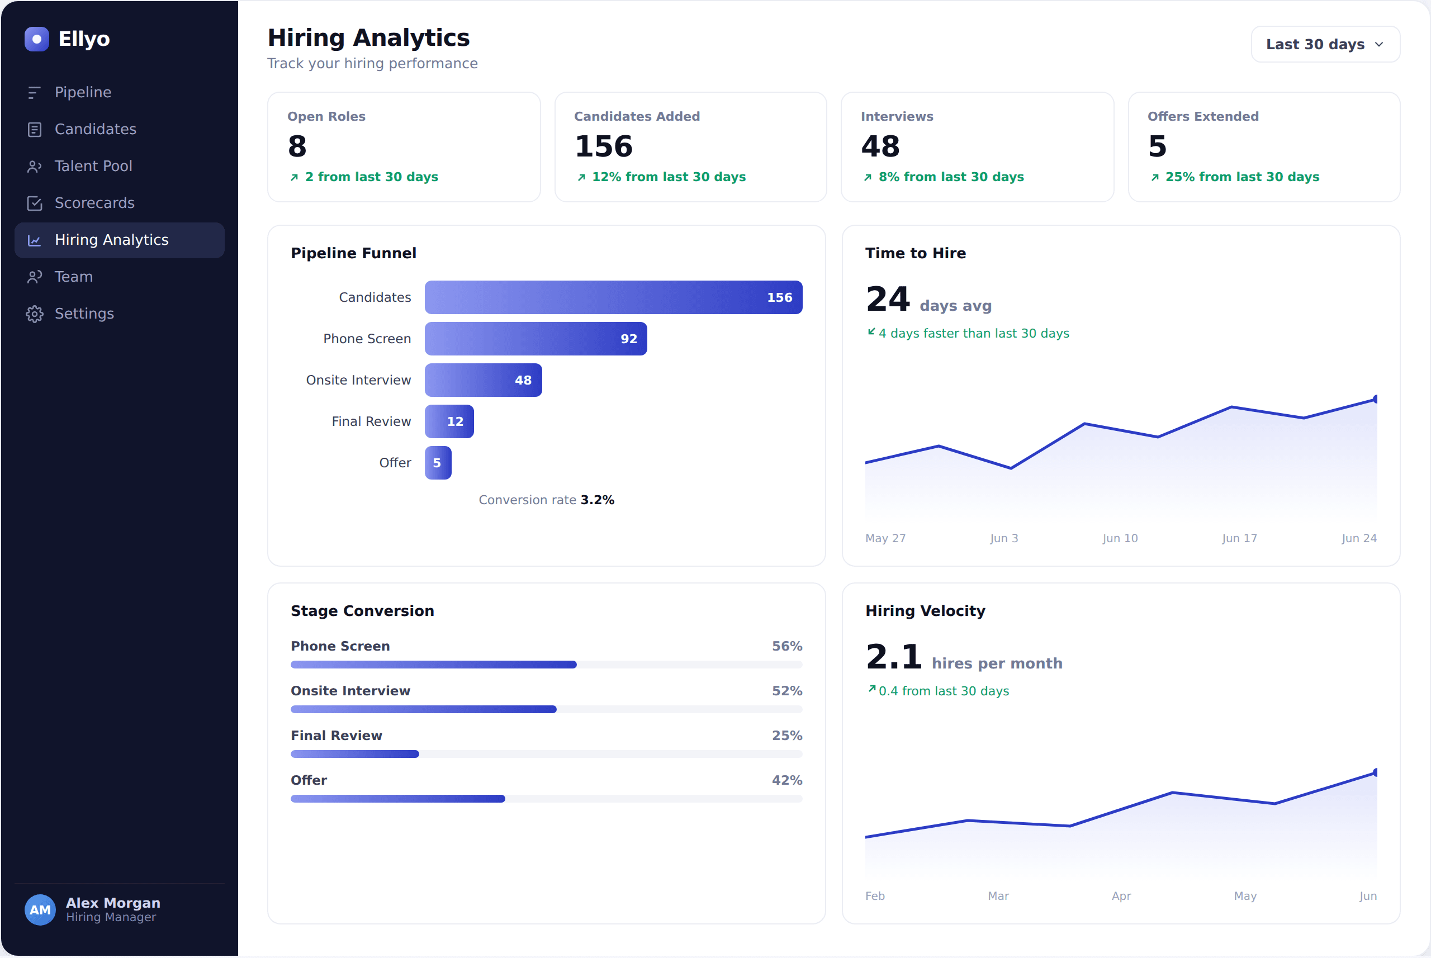Click the '2.1 hires per month' value
The image size is (1431, 958).
point(964,658)
